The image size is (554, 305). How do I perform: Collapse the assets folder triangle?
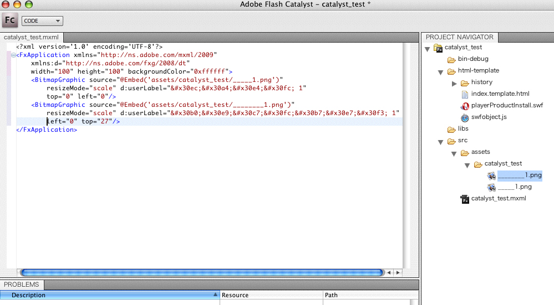pyautogui.click(x=454, y=154)
